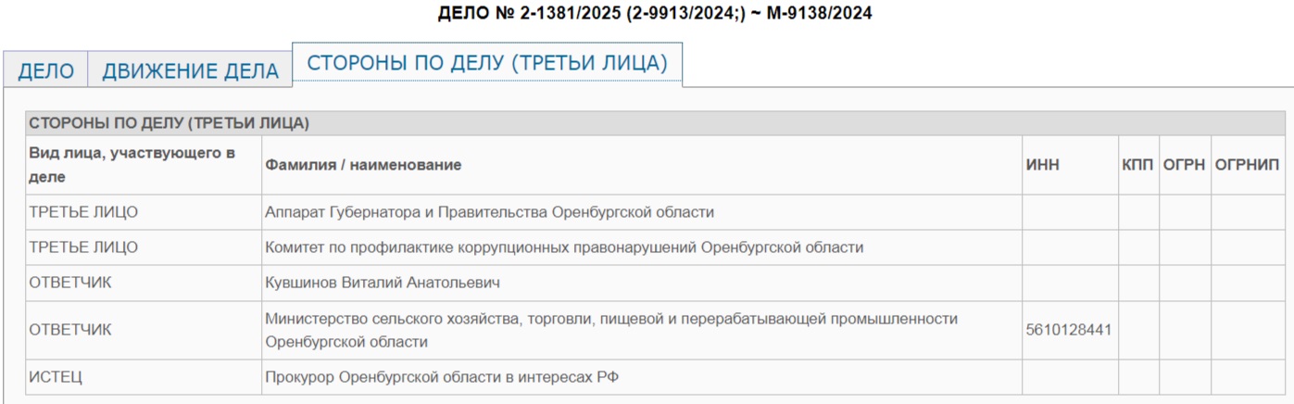The width and height of the screenshot is (1294, 404).
Task: Click the Вид лица, участвующего в деле column header
Action: coord(131,165)
